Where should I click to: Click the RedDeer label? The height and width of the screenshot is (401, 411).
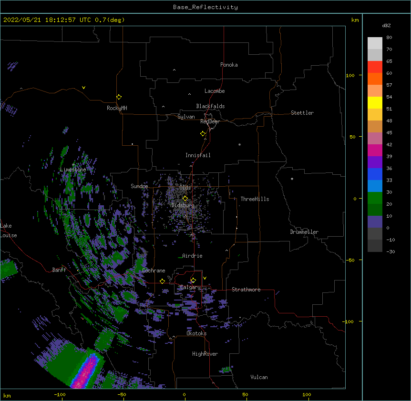[210, 121]
